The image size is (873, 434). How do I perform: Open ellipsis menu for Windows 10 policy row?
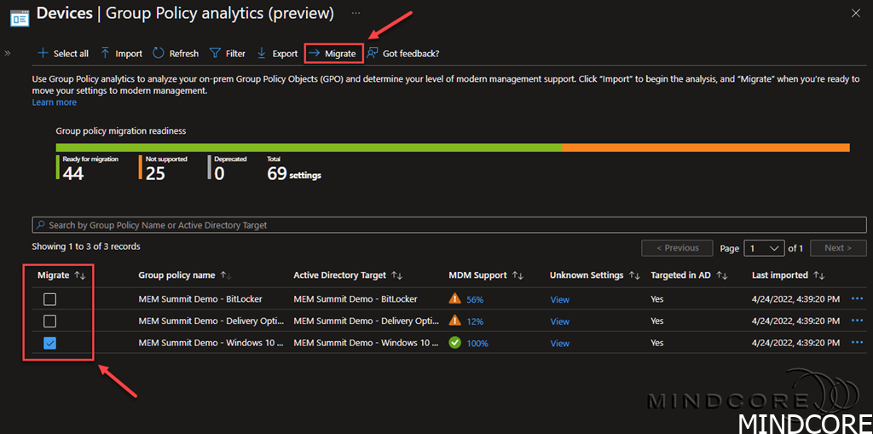click(857, 343)
